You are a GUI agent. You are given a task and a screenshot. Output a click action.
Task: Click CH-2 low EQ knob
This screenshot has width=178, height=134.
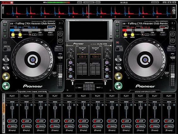pyautogui.click(x=107, y=76)
